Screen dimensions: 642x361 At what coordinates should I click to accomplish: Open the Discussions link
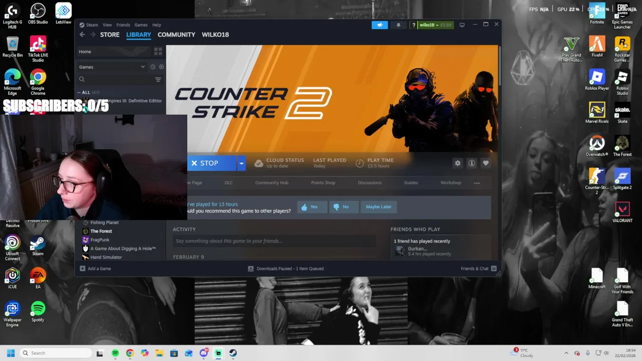pos(370,183)
